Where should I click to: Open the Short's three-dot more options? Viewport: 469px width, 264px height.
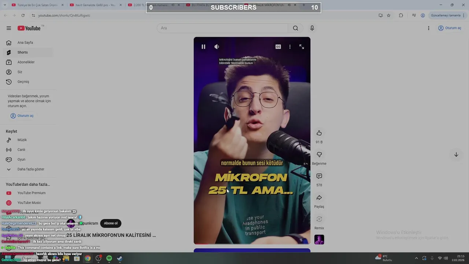290,47
